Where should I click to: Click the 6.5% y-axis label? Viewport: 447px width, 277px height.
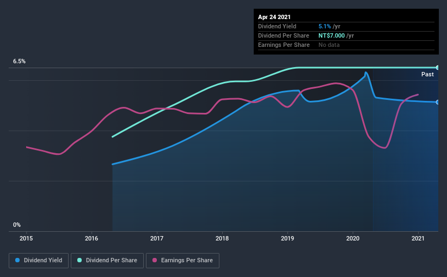[x=20, y=61]
